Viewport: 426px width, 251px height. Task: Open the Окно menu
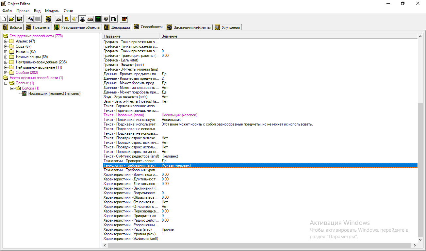(x=68, y=11)
